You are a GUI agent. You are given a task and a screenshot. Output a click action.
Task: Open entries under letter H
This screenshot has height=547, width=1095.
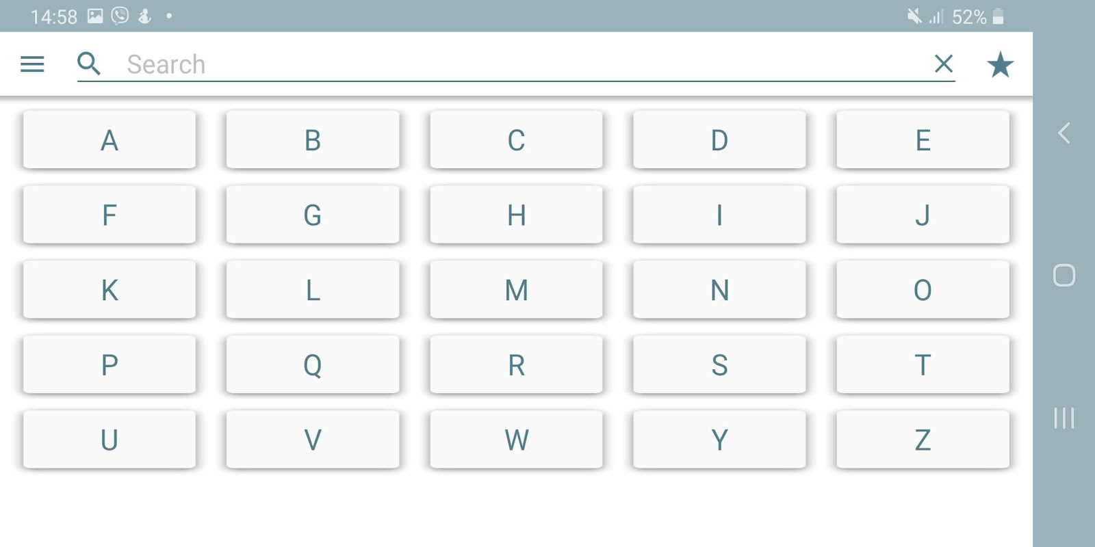point(516,215)
